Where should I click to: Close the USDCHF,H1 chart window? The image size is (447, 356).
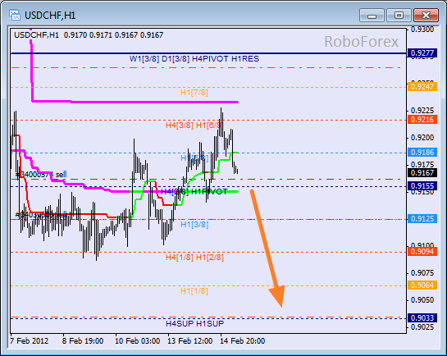click(x=426, y=15)
